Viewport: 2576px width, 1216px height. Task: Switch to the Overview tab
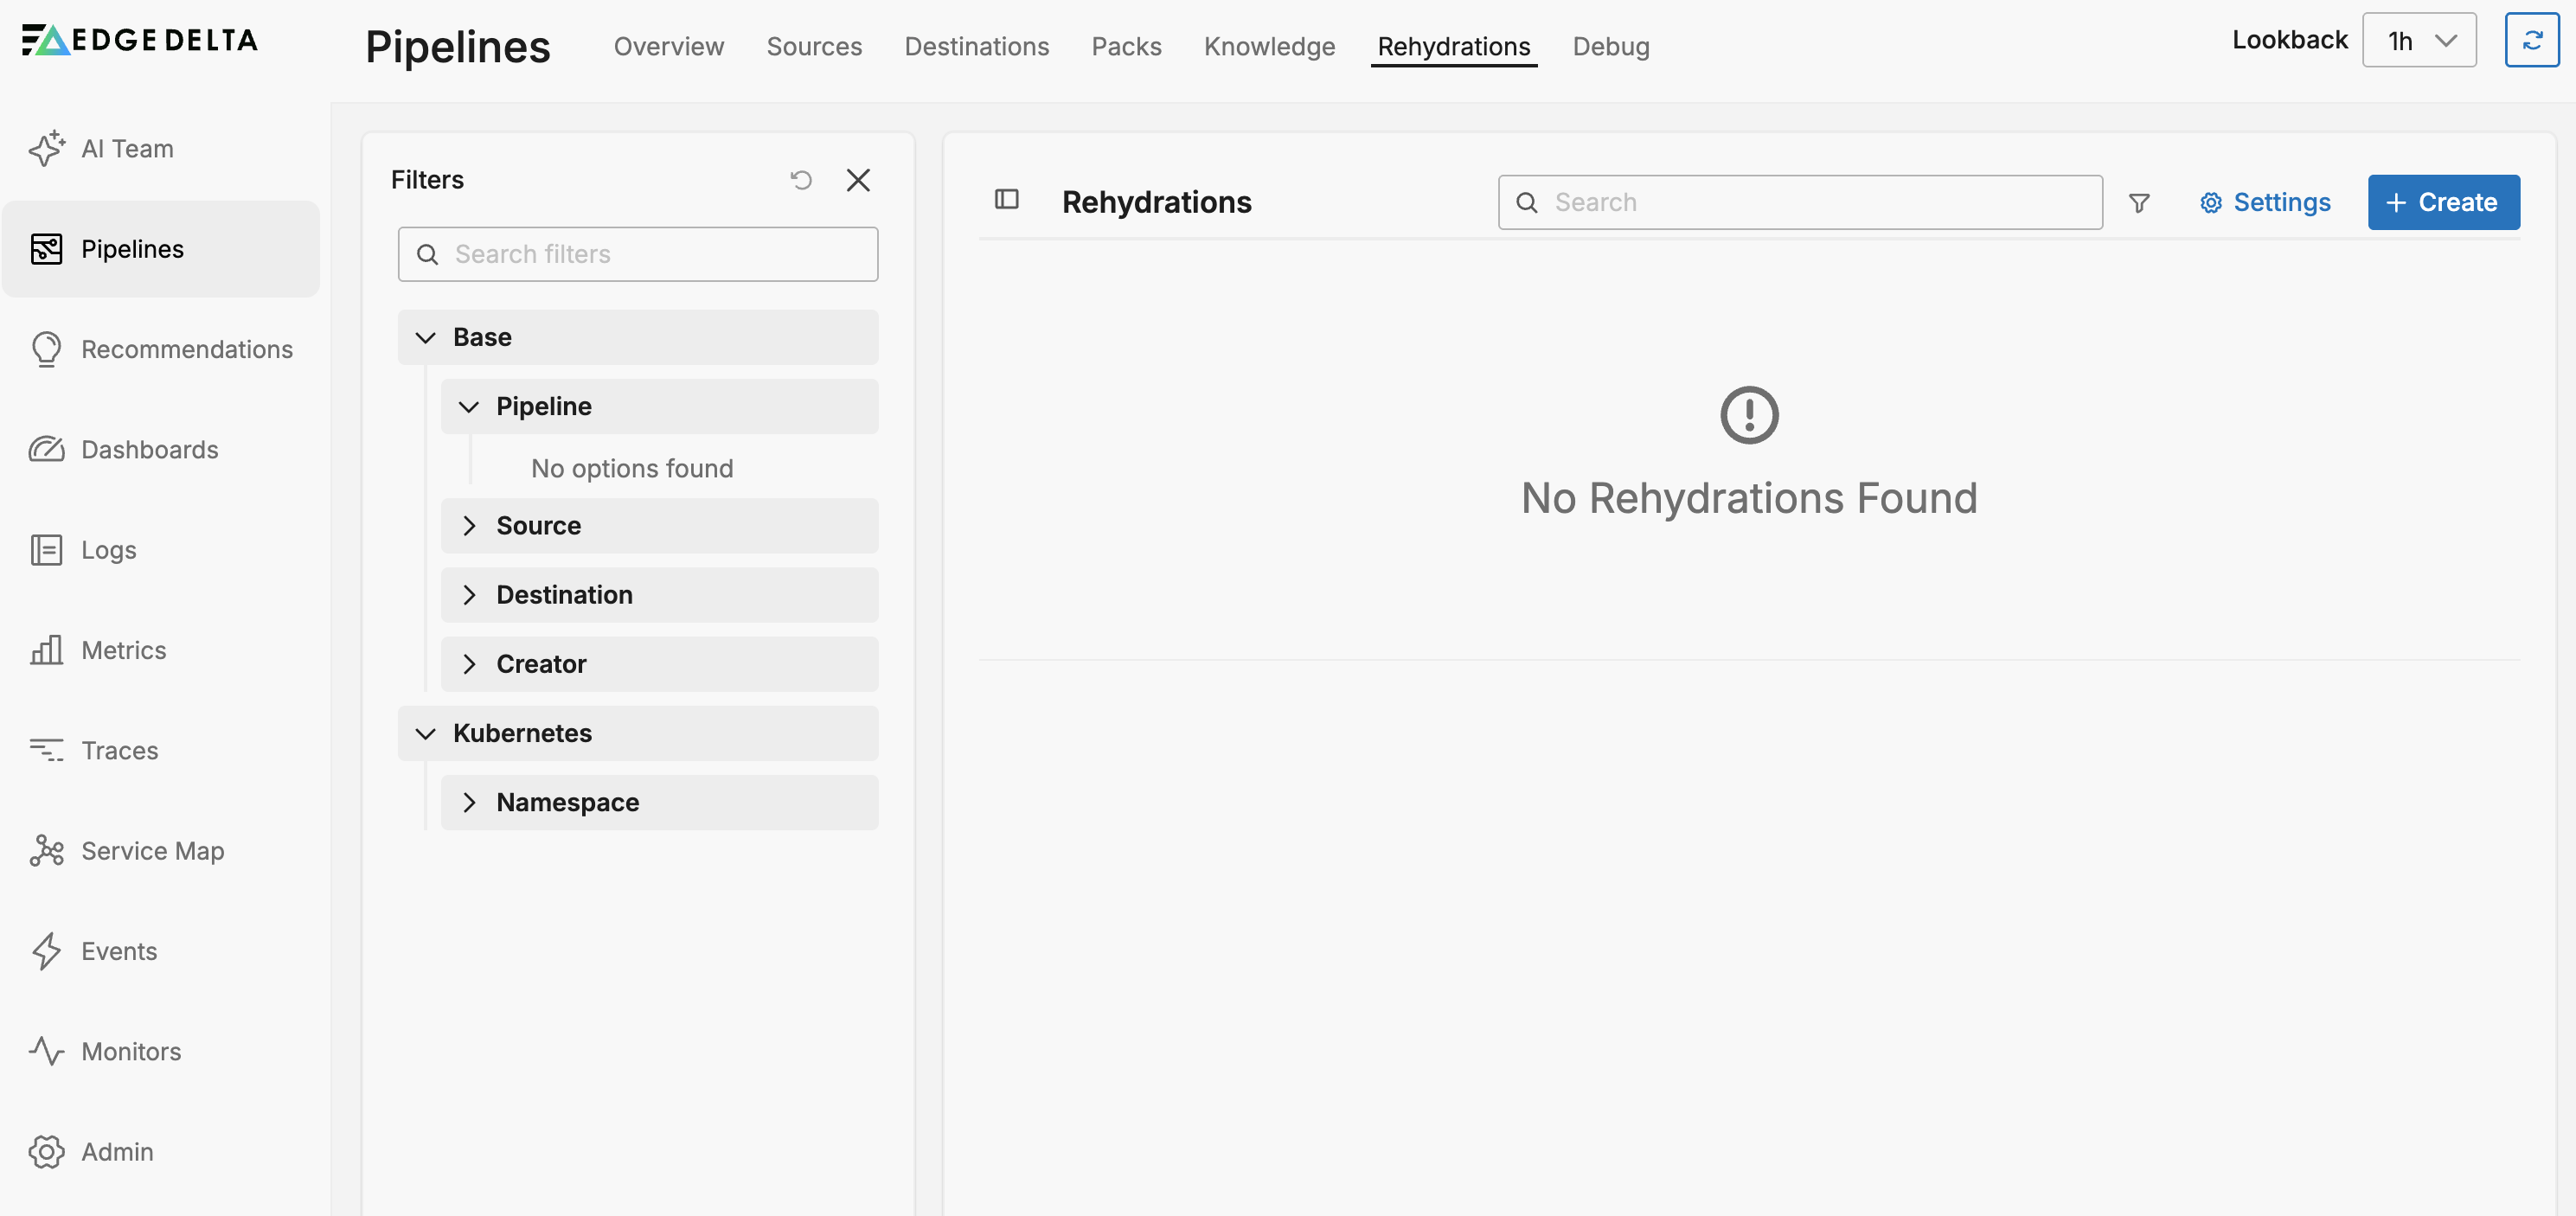pos(668,46)
